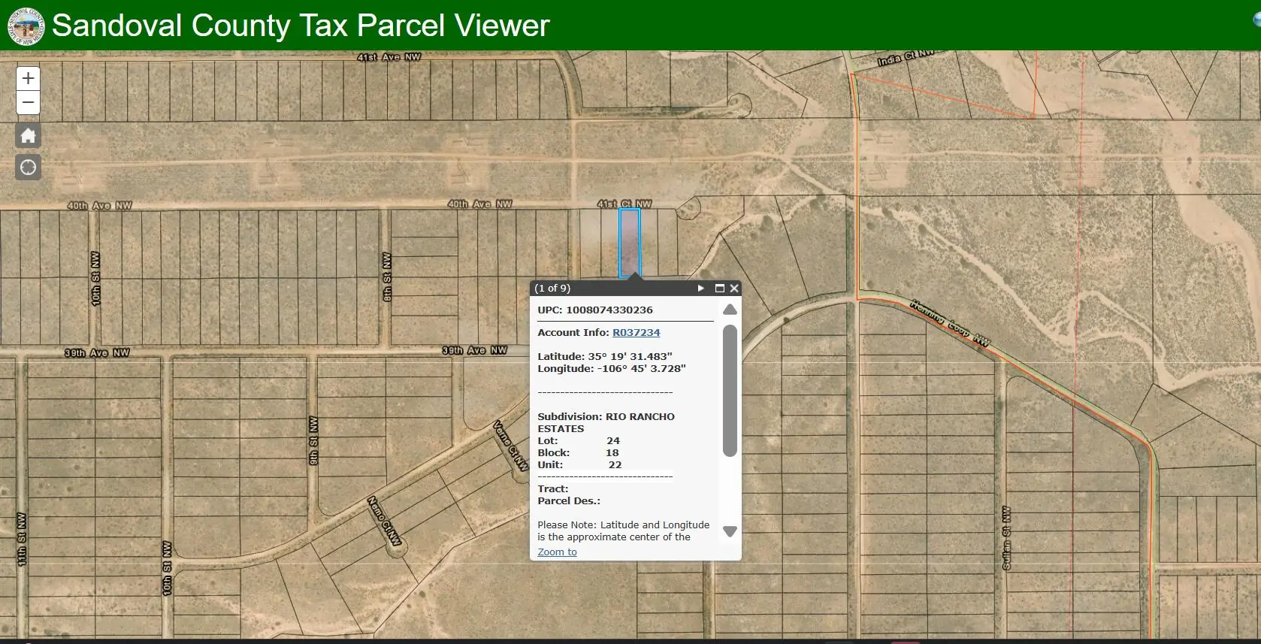Click the Nemo Ct NW street label
The image size is (1261, 644).
pyautogui.click(x=384, y=520)
